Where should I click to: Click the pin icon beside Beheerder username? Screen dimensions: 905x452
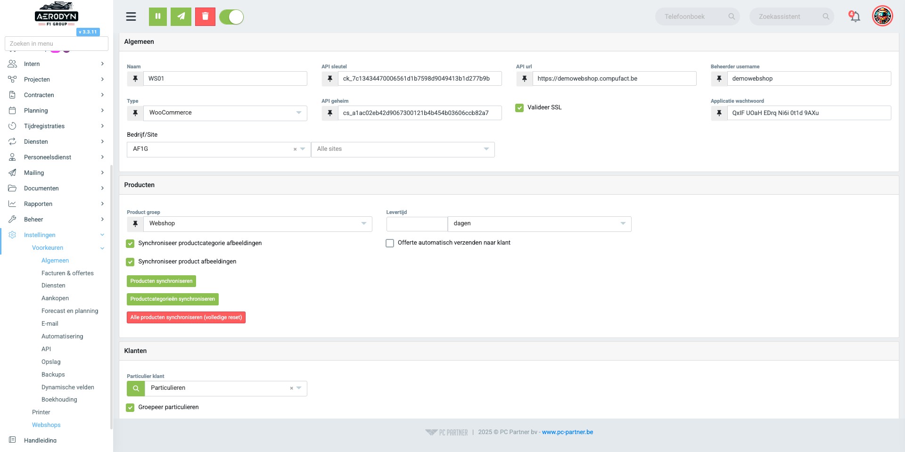pyautogui.click(x=719, y=79)
